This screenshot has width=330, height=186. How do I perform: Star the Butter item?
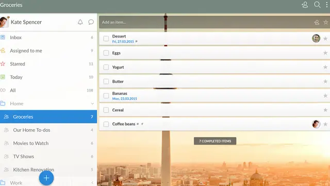click(325, 82)
